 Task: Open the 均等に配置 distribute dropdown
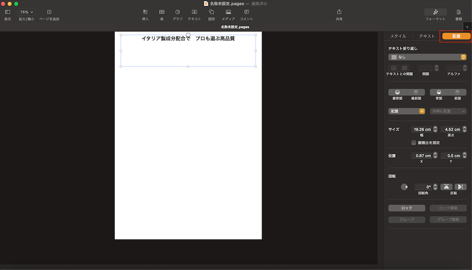[448, 111]
